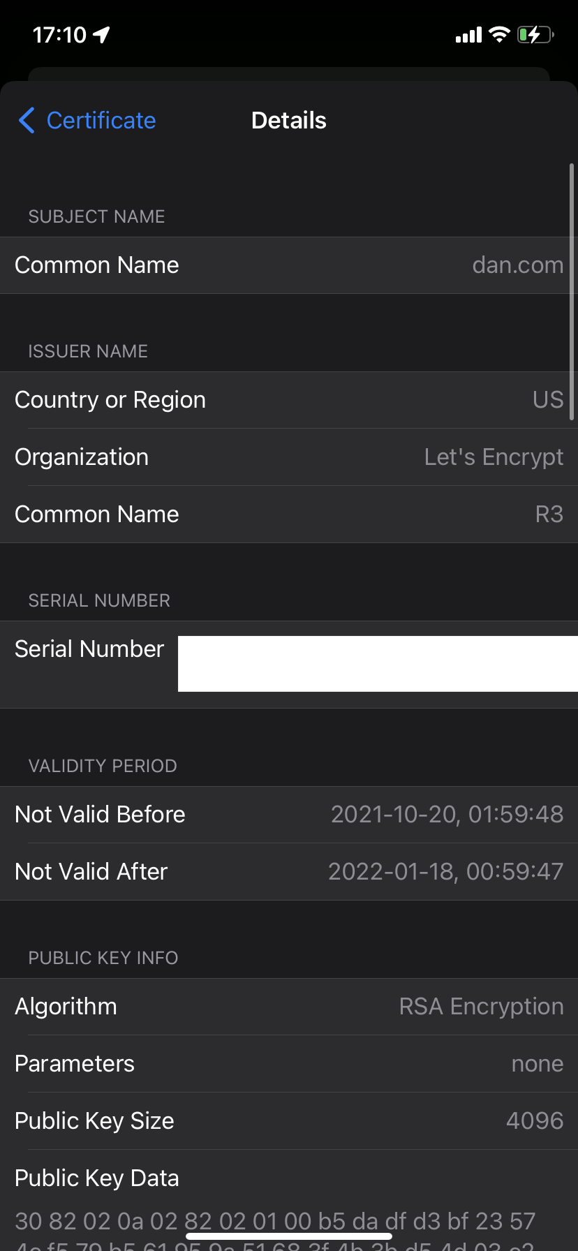Tap the Parameters none row
578x1251 pixels.
(289, 1064)
